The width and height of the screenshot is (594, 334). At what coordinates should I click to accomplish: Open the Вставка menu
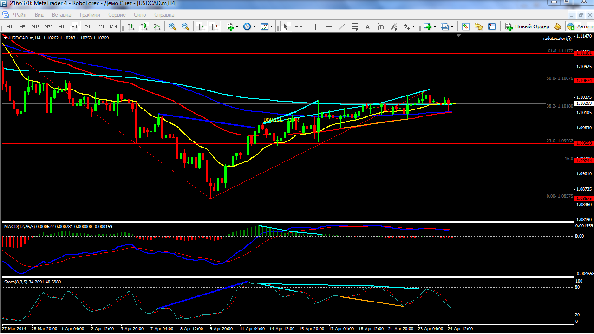[x=62, y=15]
